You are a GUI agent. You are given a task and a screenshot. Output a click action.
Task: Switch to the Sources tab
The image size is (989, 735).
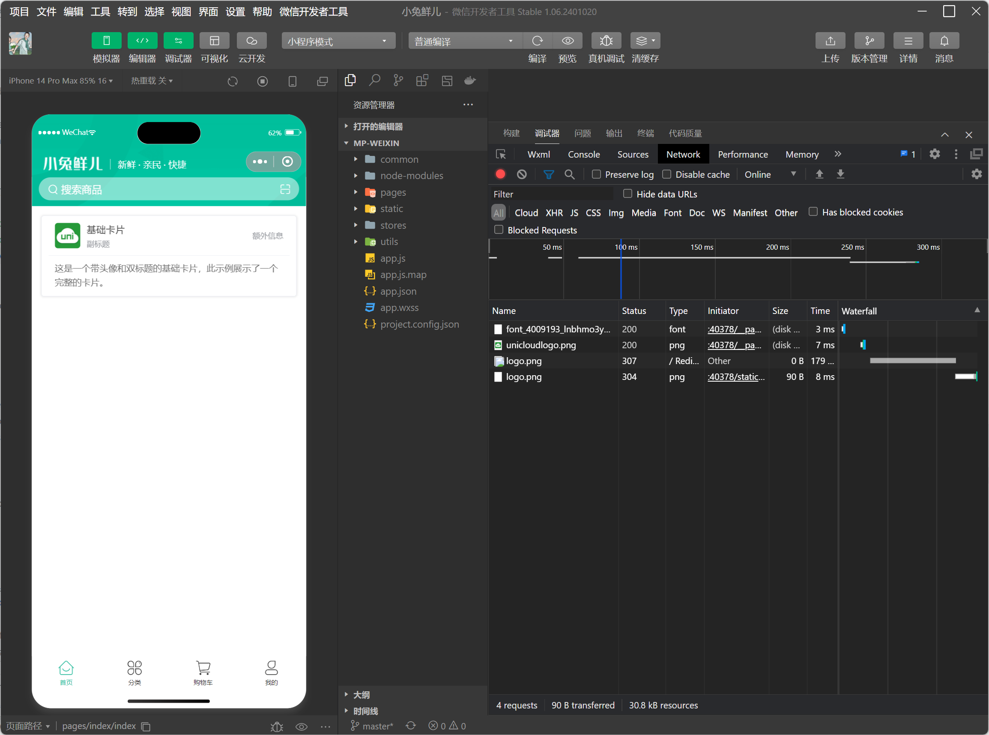633,154
